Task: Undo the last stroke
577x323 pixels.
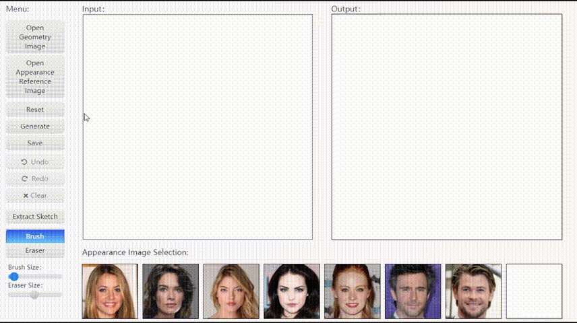Action: pos(35,161)
